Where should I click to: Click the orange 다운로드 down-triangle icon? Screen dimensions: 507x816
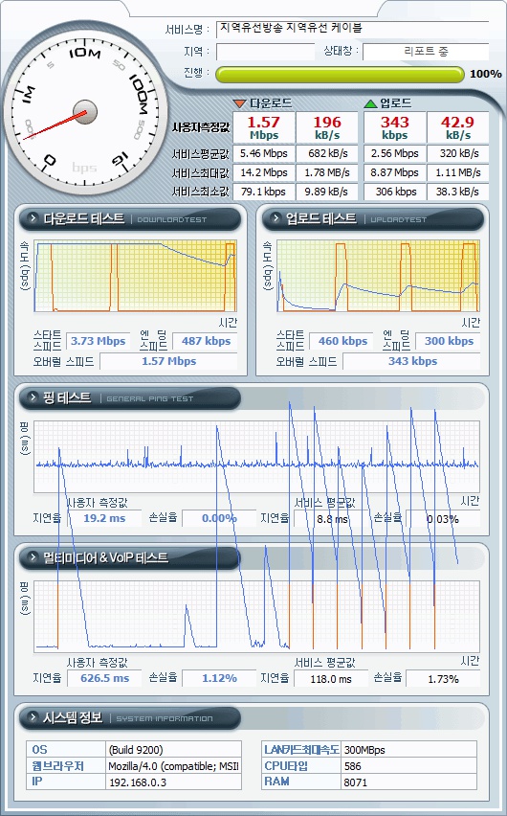(240, 103)
